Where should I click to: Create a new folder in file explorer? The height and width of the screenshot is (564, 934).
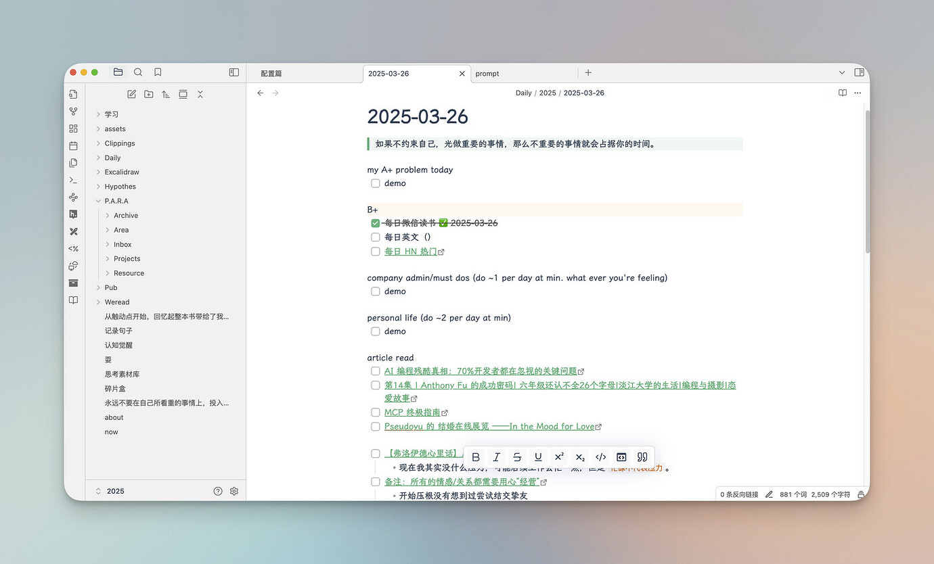click(x=148, y=94)
